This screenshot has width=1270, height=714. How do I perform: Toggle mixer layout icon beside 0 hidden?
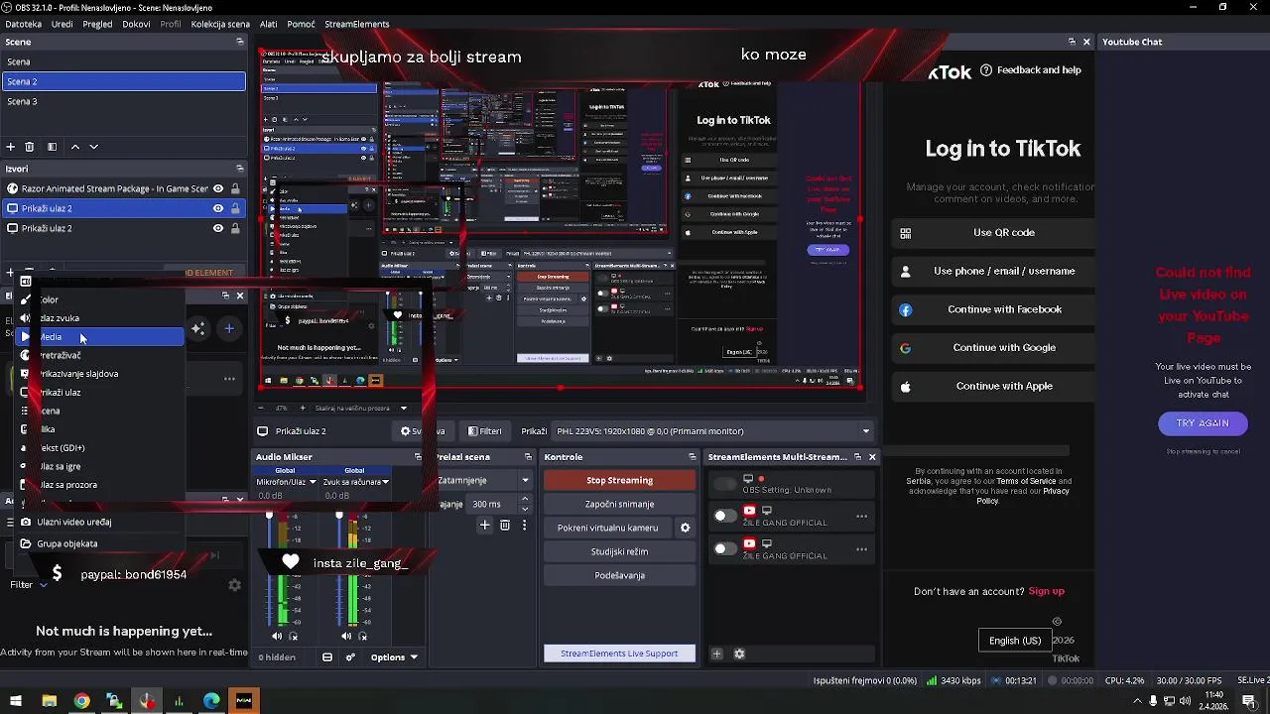click(x=327, y=656)
